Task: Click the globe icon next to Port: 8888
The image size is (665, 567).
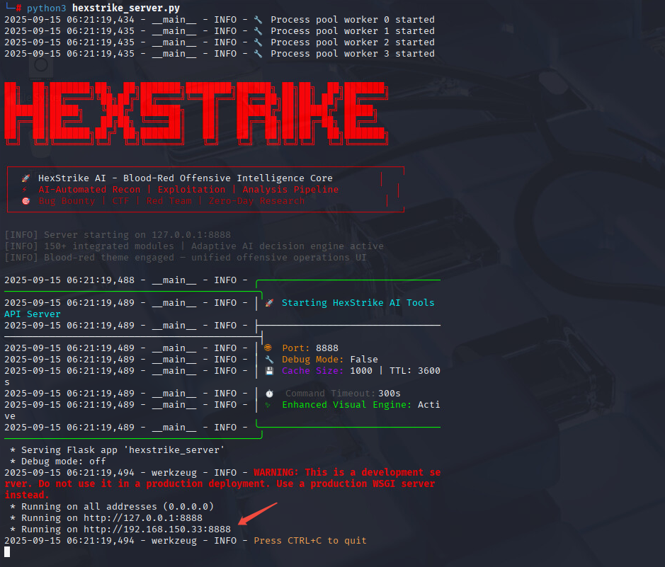Action: [268, 348]
